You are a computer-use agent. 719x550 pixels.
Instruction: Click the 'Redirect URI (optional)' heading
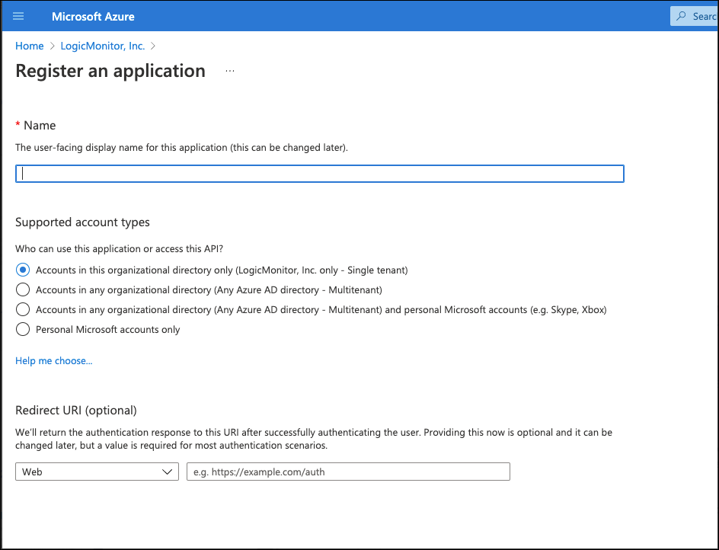pyautogui.click(x=76, y=410)
